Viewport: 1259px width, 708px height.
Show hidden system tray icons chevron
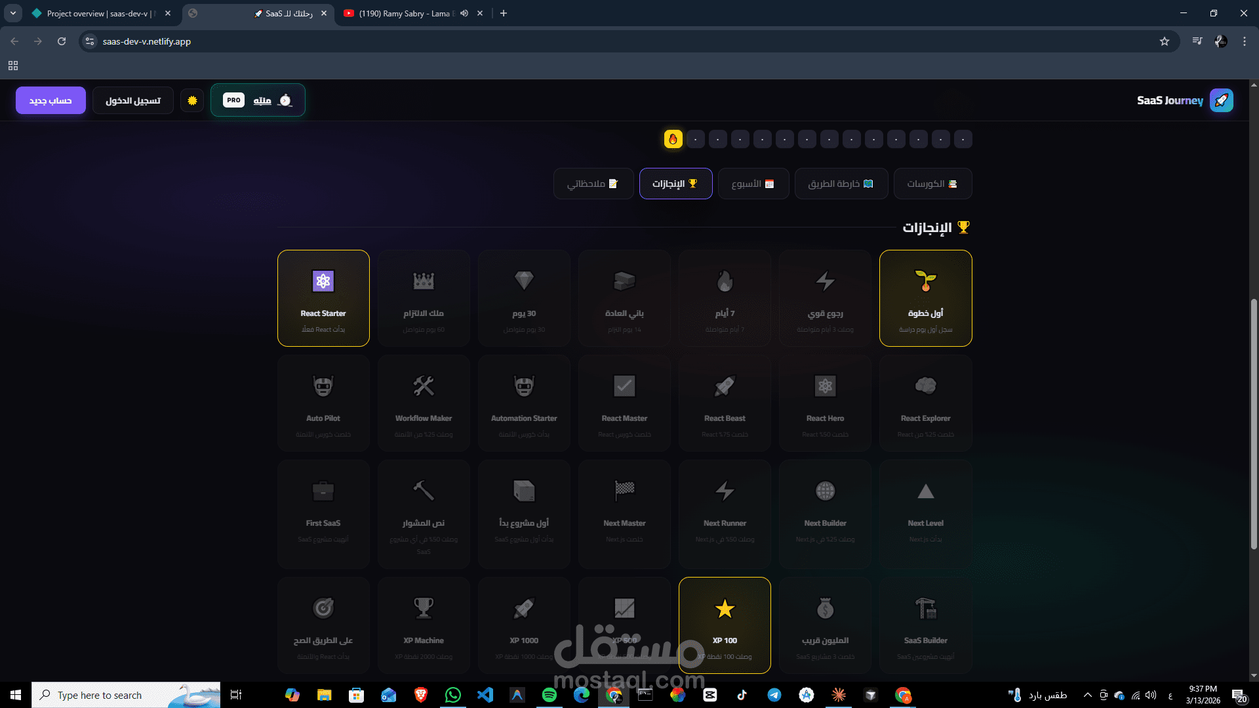1087,695
